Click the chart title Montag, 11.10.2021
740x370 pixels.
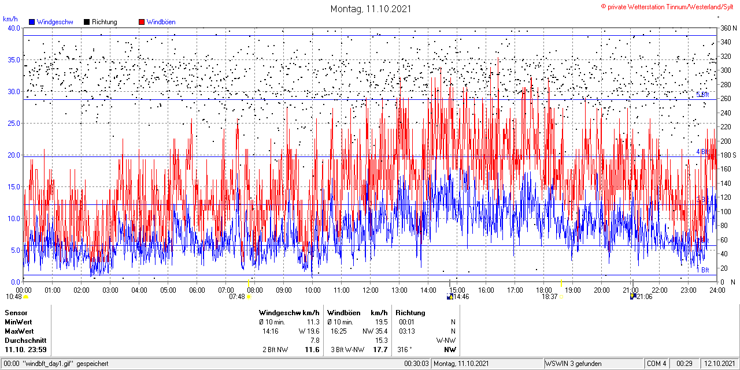click(371, 9)
